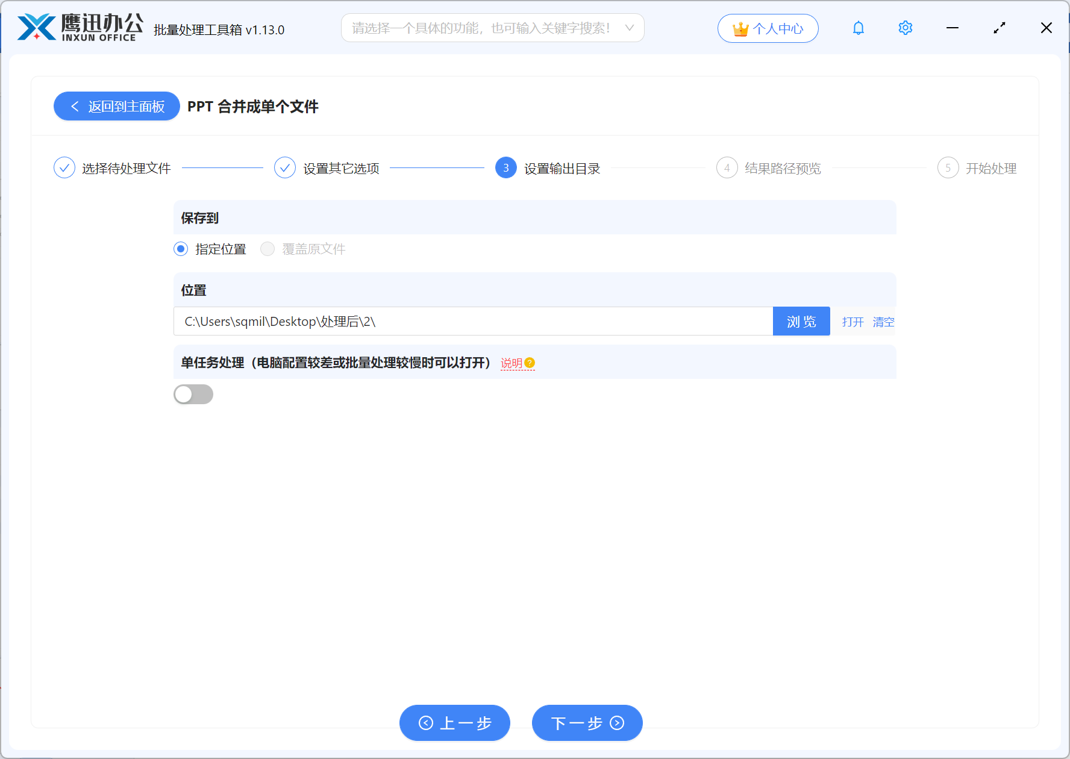Open the notification bell

pos(858,28)
